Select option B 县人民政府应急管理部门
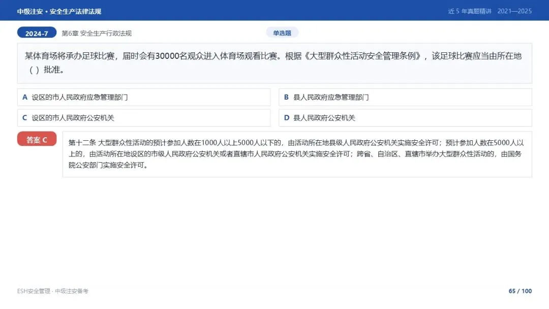 pos(406,97)
